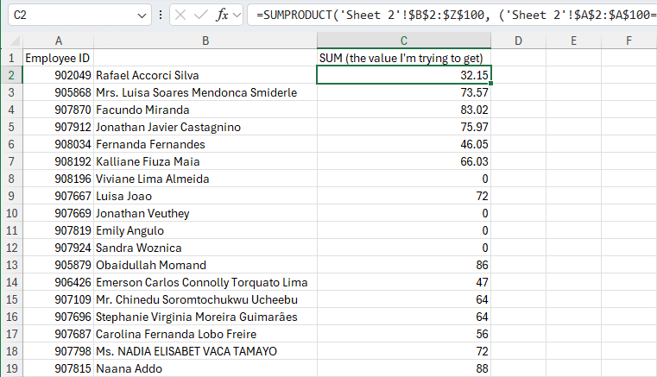Select Stephanie Virginia Moreira Guimarães cell
The width and height of the screenshot is (657, 377).
click(205, 317)
